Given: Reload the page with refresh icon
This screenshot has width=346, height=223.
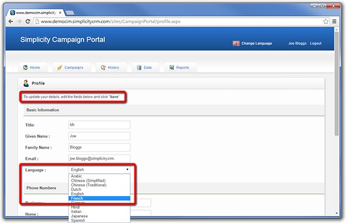Looking at the screenshot, I should click(x=28, y=21).
